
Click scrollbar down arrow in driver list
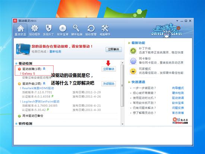tap(122, 124)
